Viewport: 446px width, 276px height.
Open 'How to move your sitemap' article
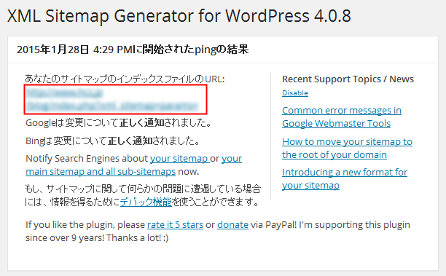[x=347, y=148]
